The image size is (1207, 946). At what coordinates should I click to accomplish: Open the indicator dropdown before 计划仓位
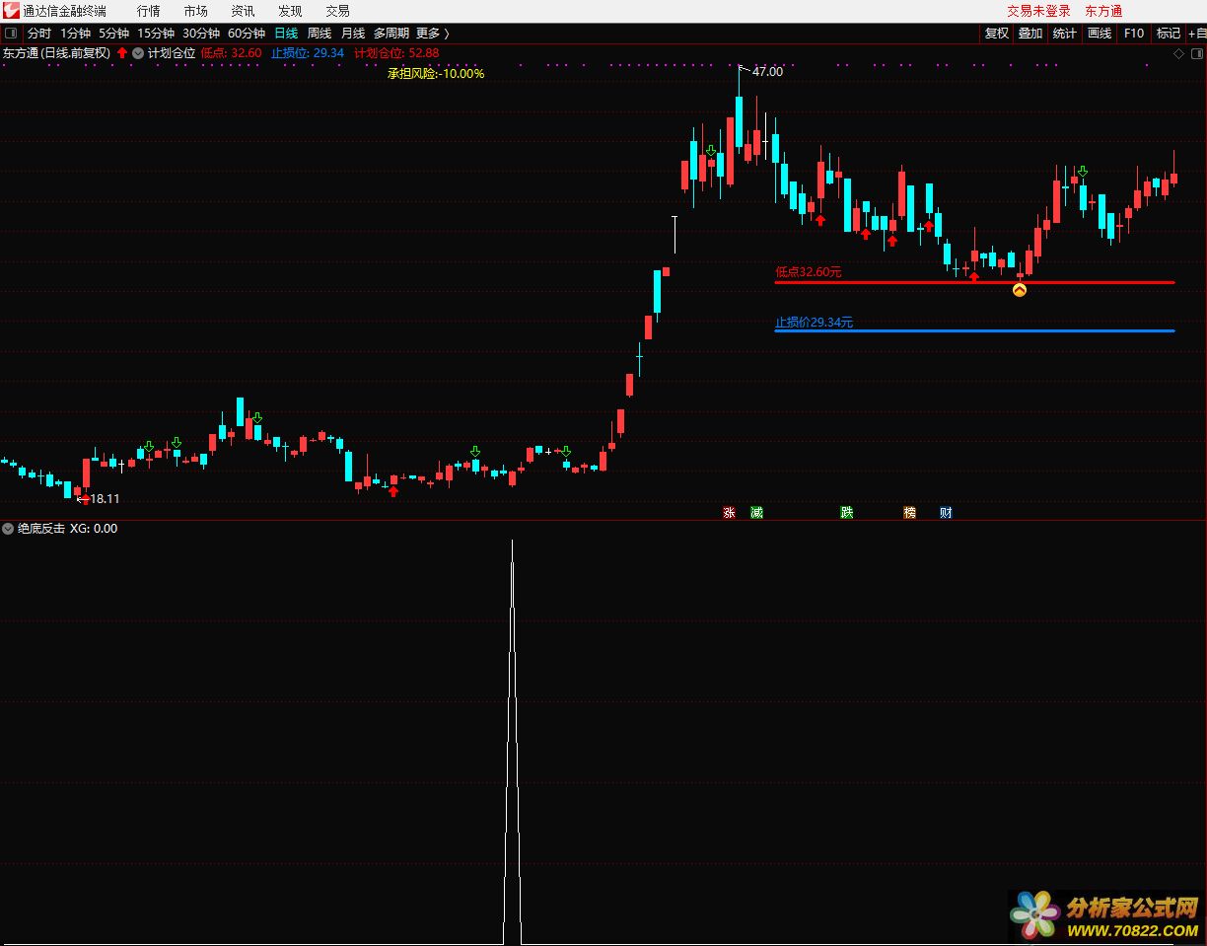[138, 53]
